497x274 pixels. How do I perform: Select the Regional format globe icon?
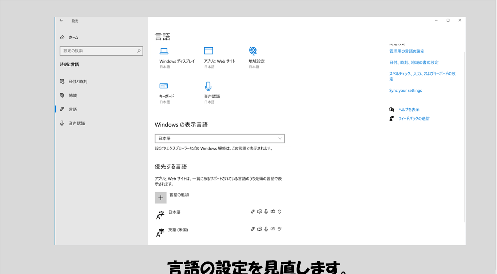pyautogui.click(x=253, y=51)
